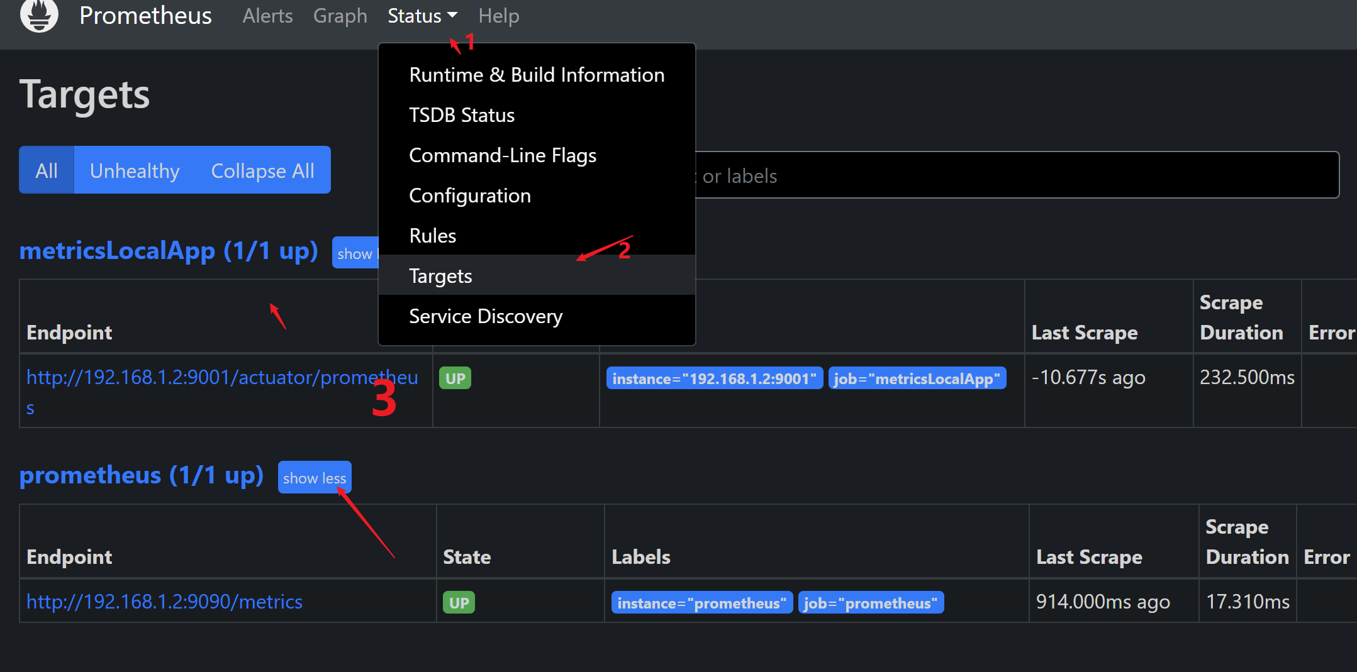The image size is (1357, 672).
Task: Click show less for prometheus group
Action: (x=315, y=478)
